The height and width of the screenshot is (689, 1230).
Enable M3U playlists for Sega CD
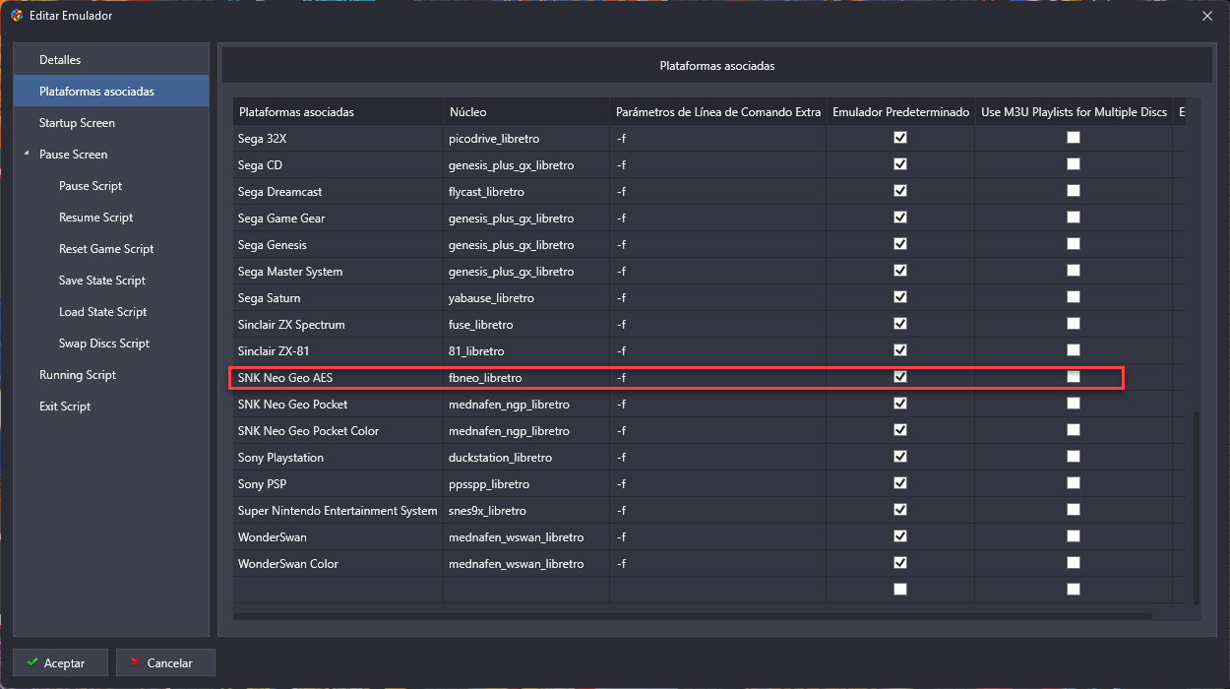1074,164
